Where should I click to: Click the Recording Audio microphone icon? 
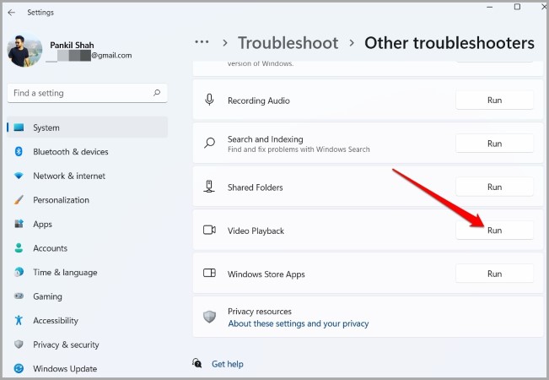(209, 100)
